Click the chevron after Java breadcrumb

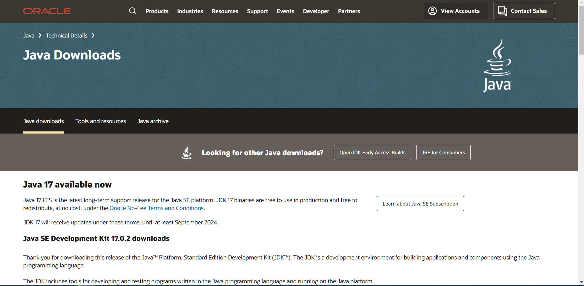[40, 35]
